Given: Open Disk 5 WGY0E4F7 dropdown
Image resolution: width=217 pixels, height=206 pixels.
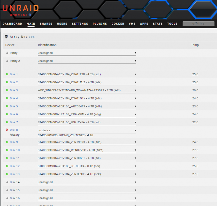Looking at the screenshot, I should (x=87, y=106).
